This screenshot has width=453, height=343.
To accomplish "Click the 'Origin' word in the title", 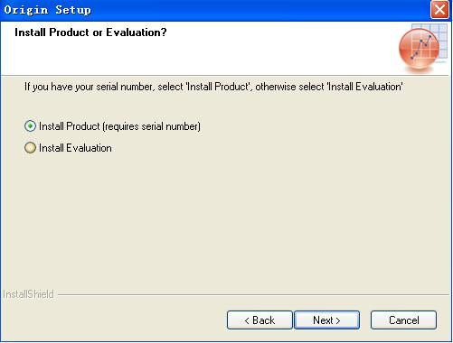I will 26,10.
